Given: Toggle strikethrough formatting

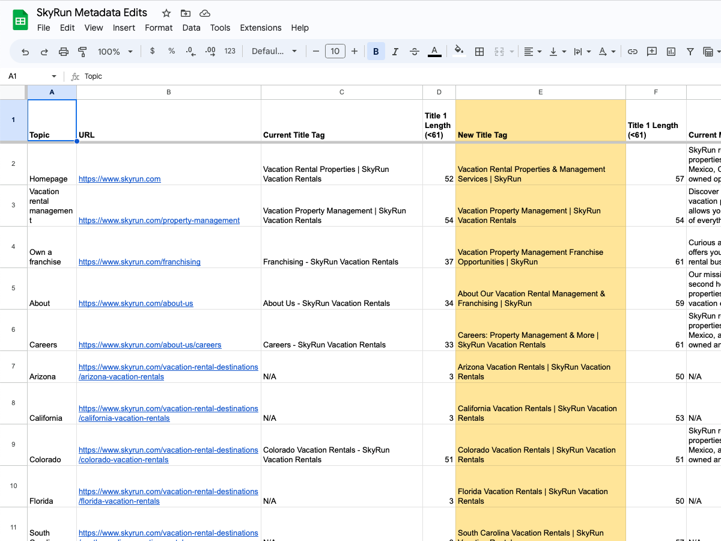Looking at the screenshot, I should pos(415,51).
